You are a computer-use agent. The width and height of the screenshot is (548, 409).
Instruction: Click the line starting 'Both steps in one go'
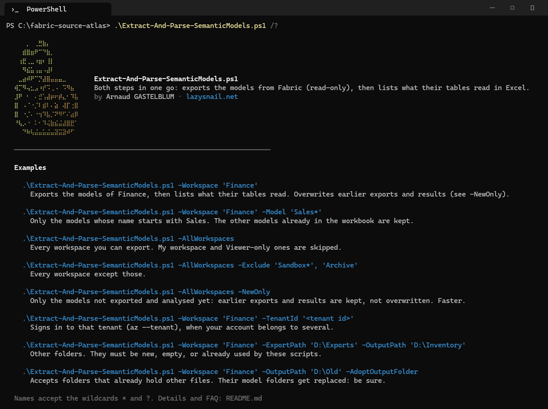(312, 88)
